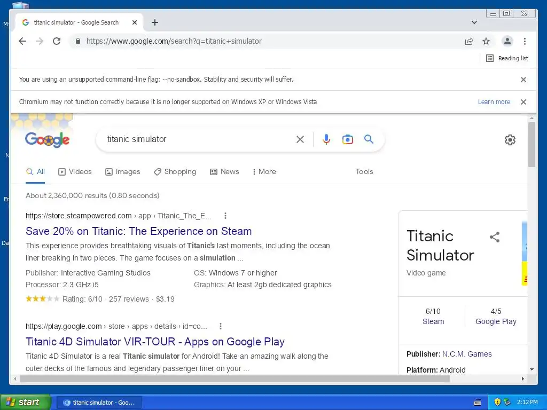Dismiss the Windows XP unsupported warning
Image resolution: width=547 pixels, height=410 pixels.
click(523, 102)
